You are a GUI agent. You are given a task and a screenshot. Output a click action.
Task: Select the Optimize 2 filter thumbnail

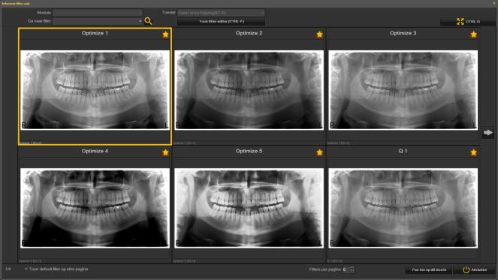tap(249, 90)
